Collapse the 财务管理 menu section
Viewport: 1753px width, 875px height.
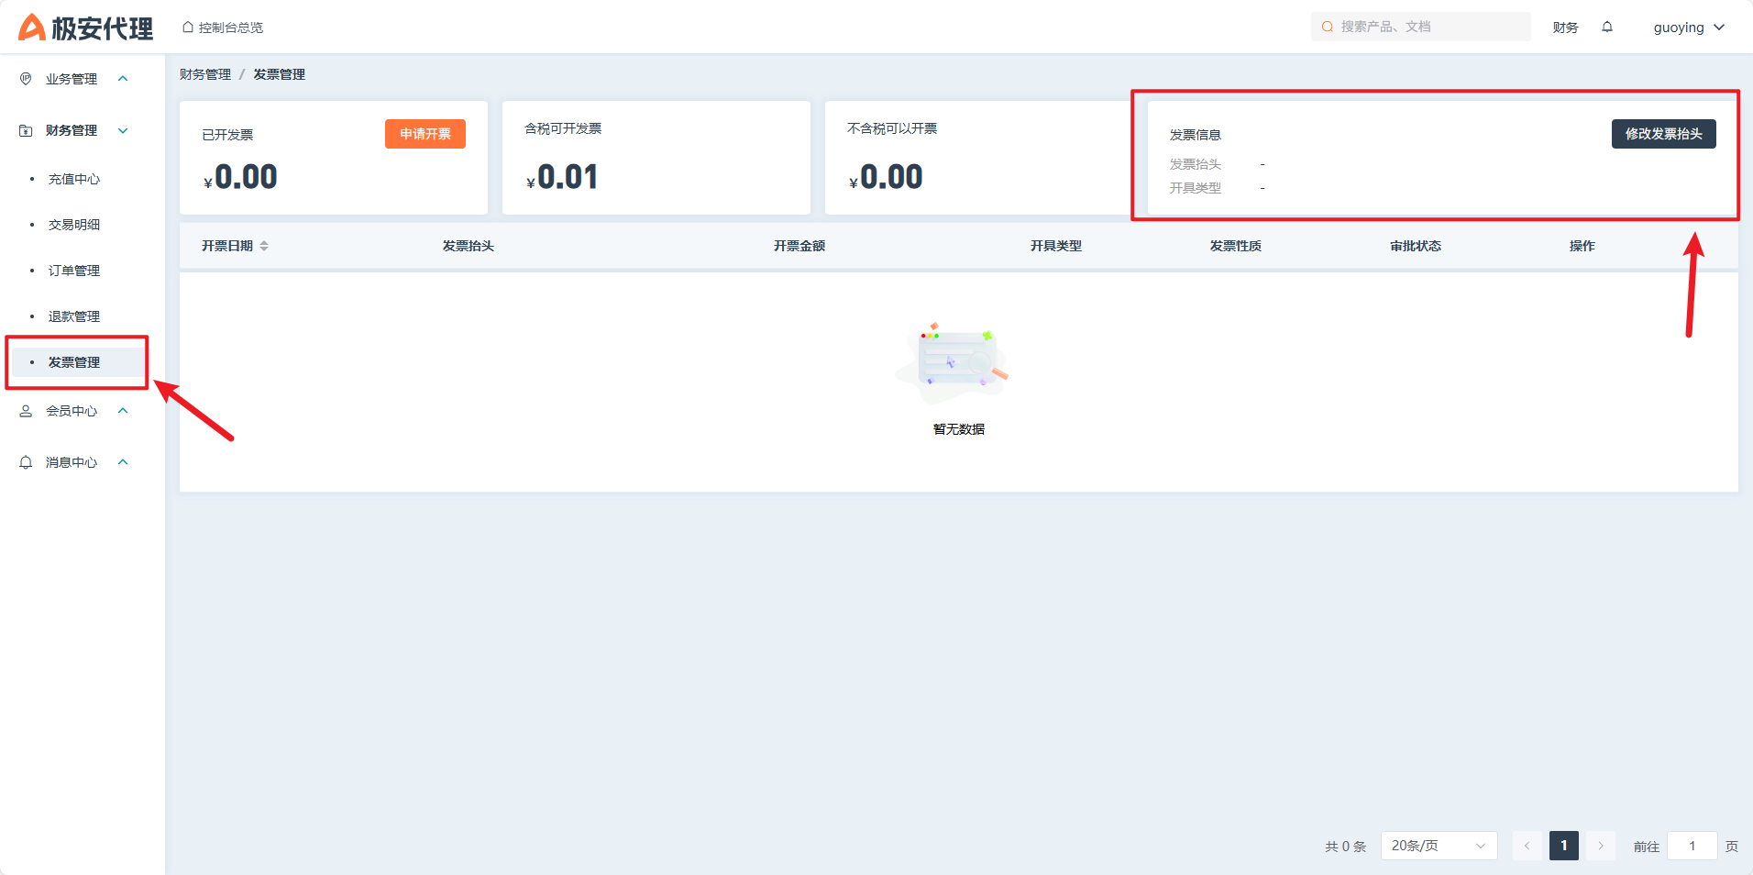click(x=123, y=130)
